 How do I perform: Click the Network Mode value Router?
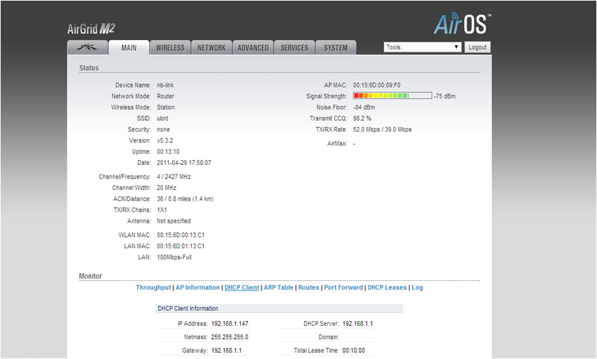(x=166, y=96)
